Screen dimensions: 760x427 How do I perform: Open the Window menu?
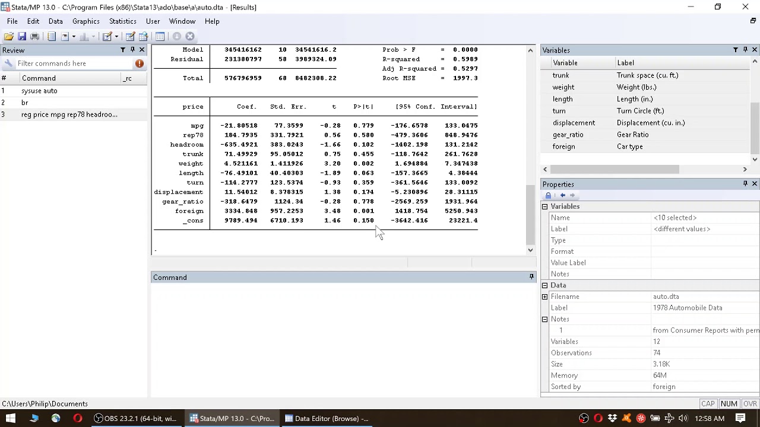[182, 21]
